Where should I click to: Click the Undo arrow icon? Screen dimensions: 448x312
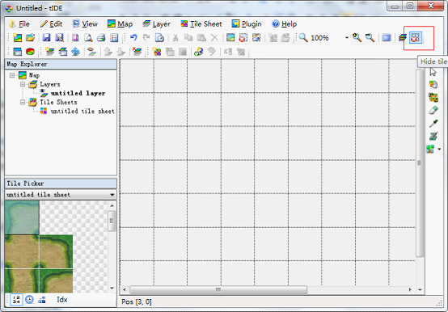click(133, 37)
